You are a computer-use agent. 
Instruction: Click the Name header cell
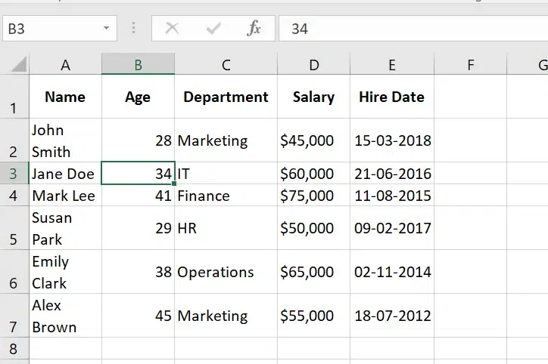click(x=65, y=97)
